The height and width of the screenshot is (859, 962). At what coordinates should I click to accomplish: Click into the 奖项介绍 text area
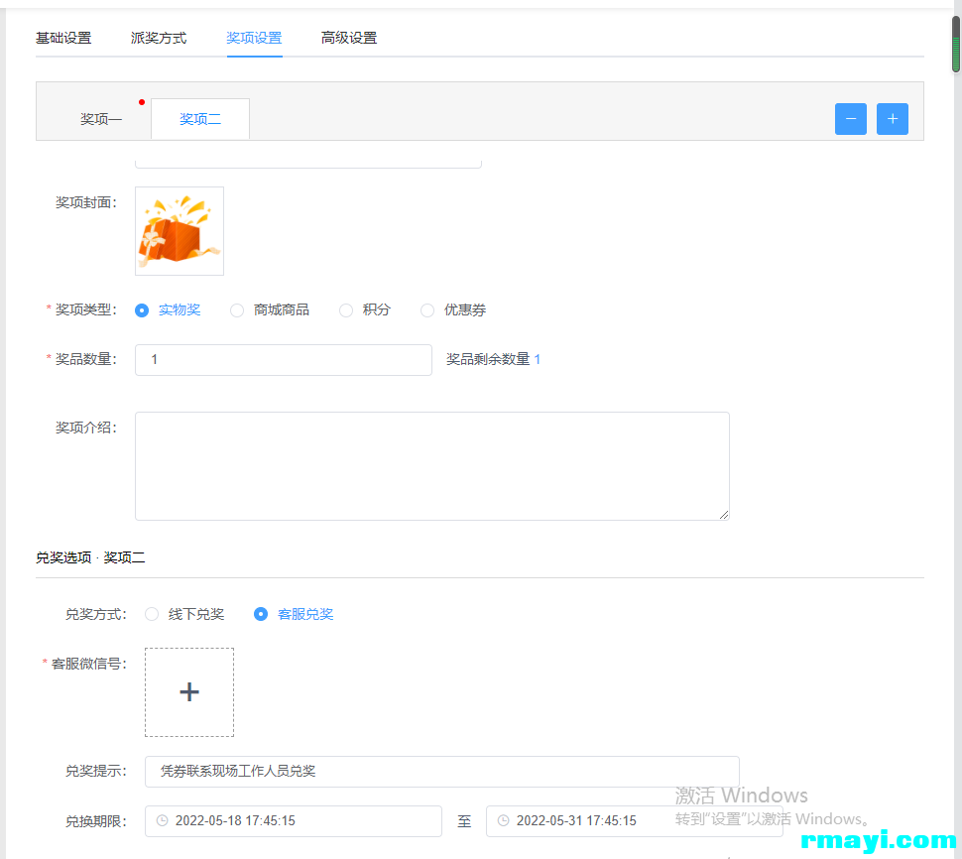[x=431, y=466]
